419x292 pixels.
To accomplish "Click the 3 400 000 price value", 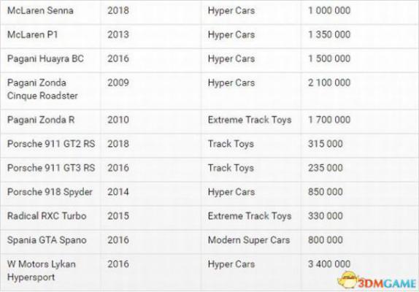I will (x=329, y=264).
